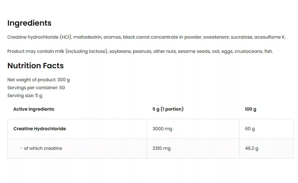Click the 100 g column header
Image resolution: width=298 pixels, height=183 pixels.
click(x=251, y=109)
